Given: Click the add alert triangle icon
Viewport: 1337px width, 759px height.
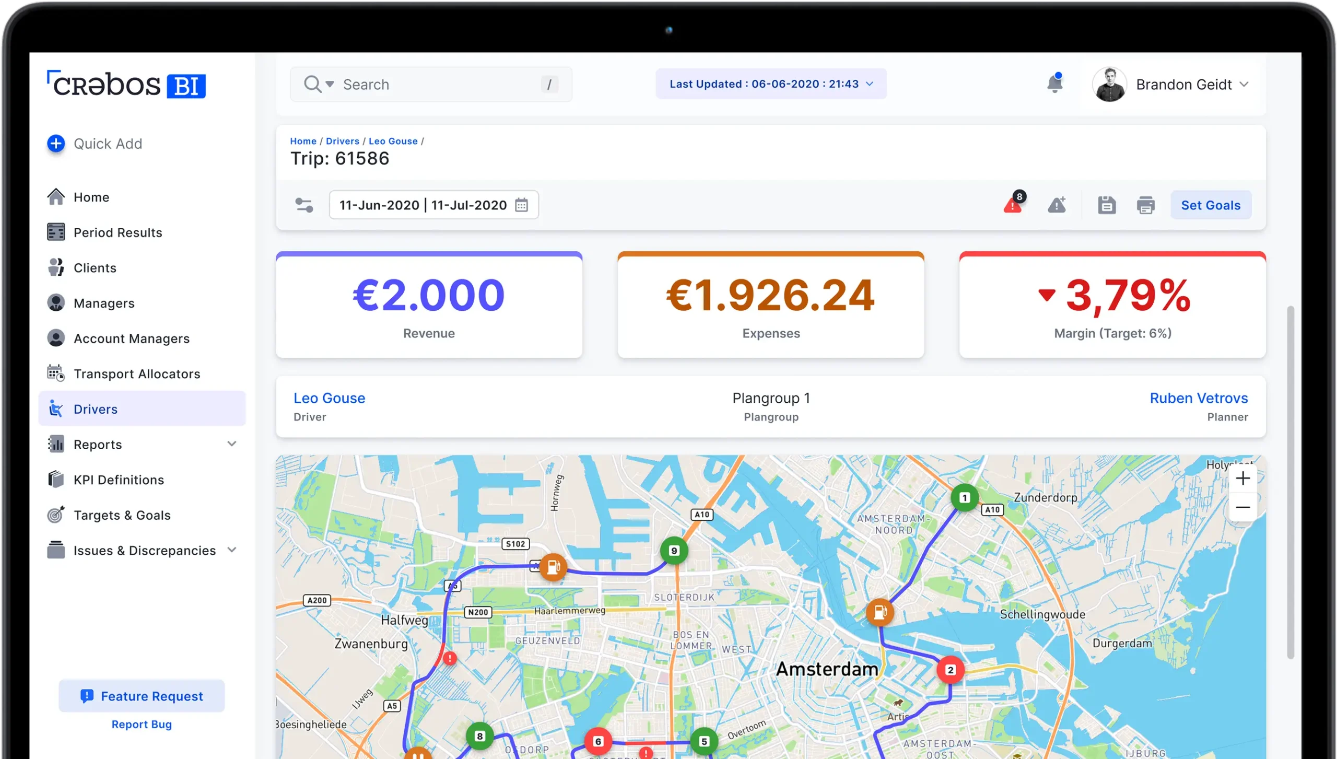Looking at the screenshot, I should pos(1057,205).
